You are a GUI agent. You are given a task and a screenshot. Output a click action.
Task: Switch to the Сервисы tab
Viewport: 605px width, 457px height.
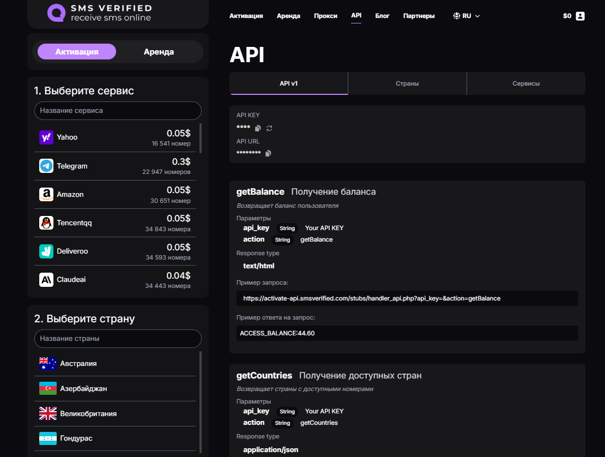(526, 83)
